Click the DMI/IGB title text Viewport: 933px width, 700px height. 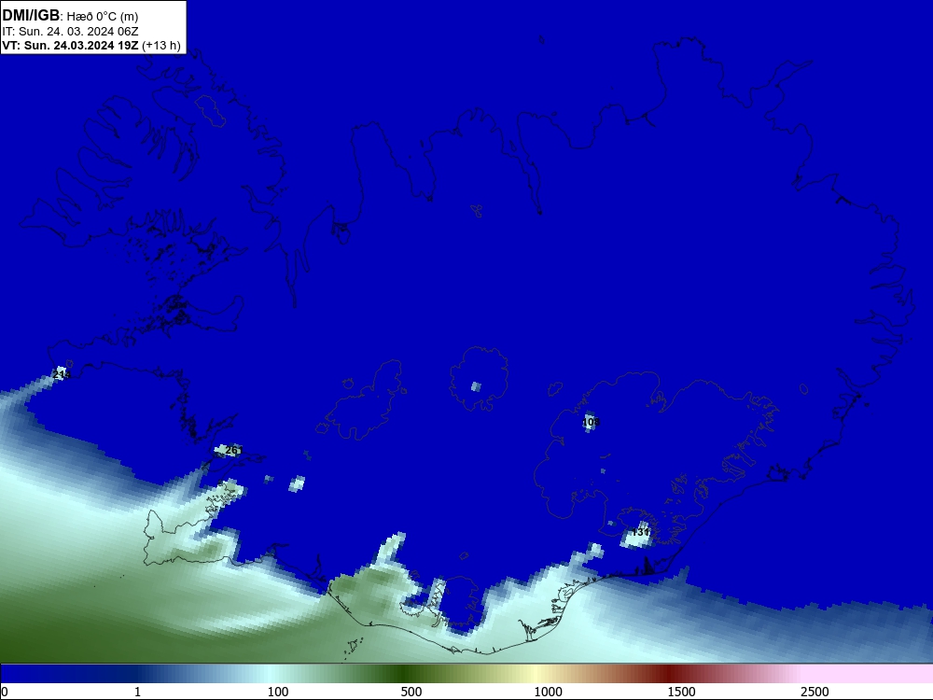[x=31, y=16]
